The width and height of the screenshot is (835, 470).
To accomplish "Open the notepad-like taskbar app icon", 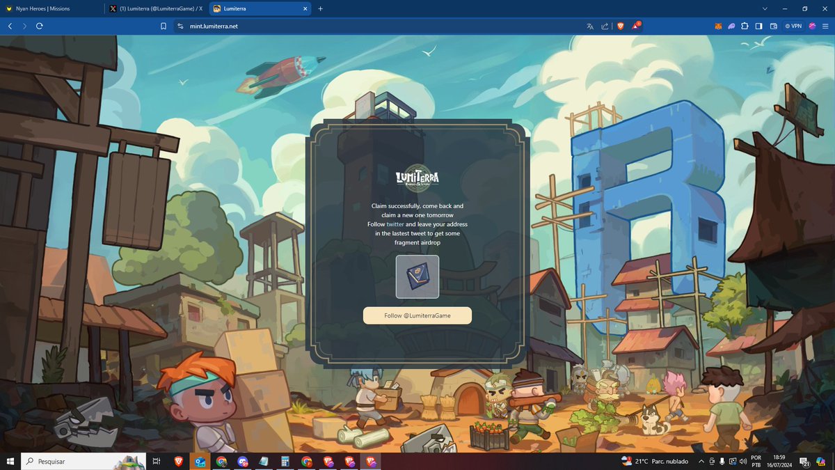I will pyautogui.click(x=264, y=461).
